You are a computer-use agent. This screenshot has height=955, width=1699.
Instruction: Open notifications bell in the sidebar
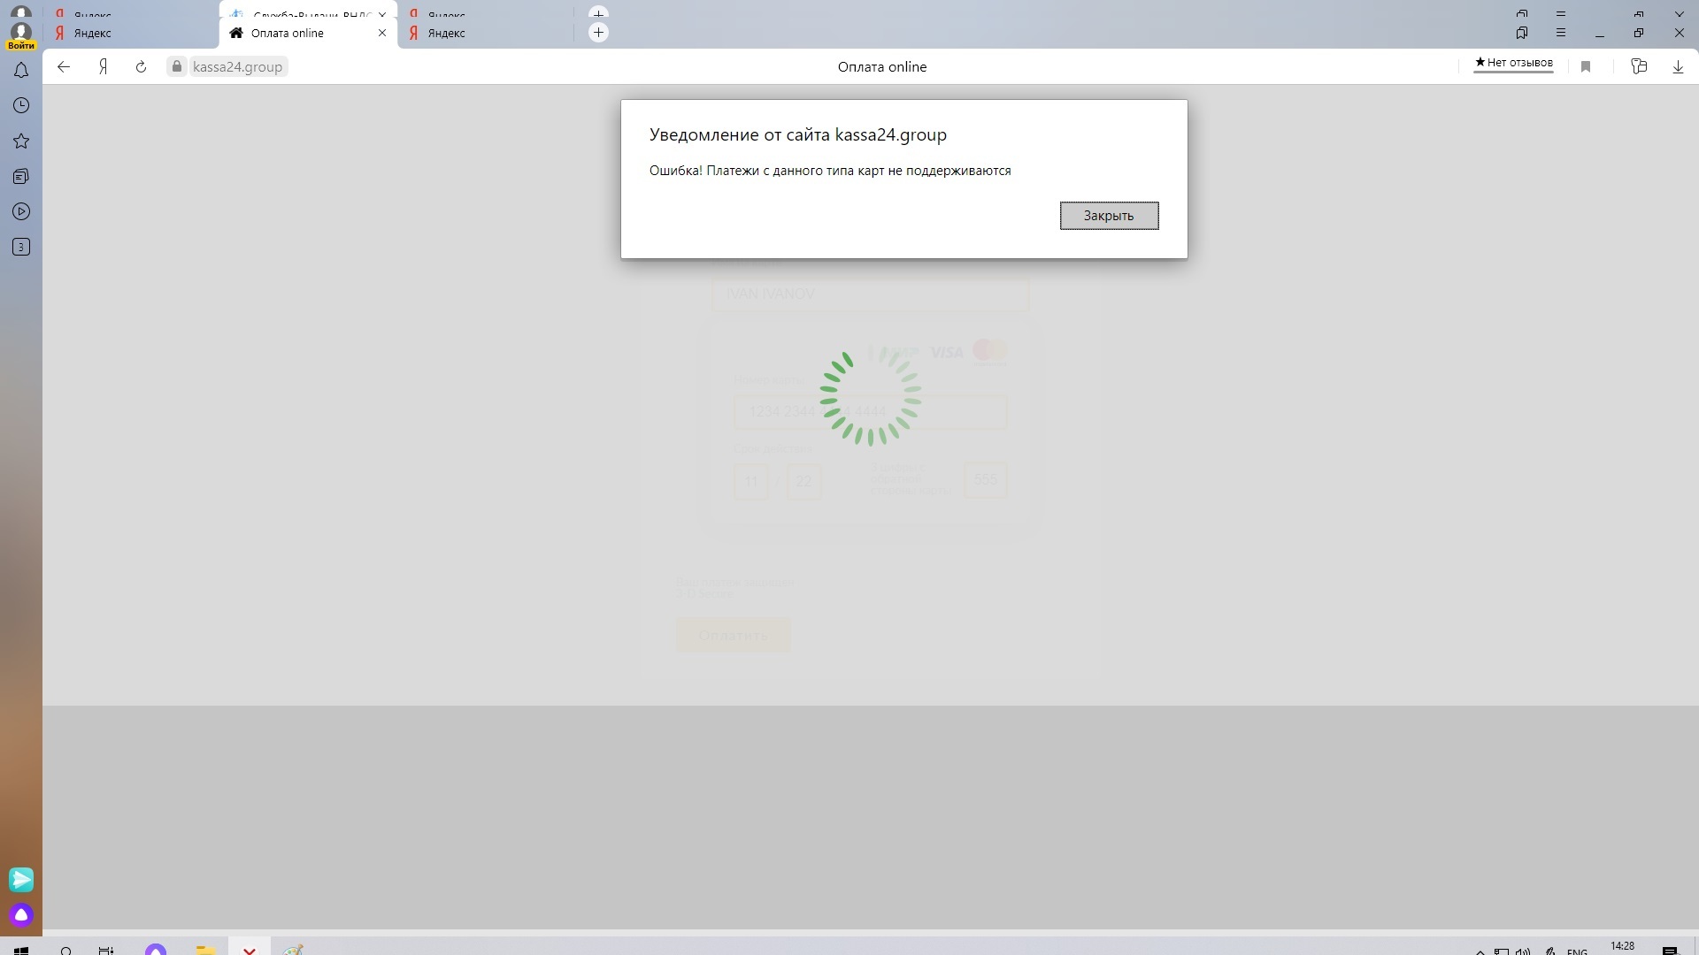click(x=21, y=71)
